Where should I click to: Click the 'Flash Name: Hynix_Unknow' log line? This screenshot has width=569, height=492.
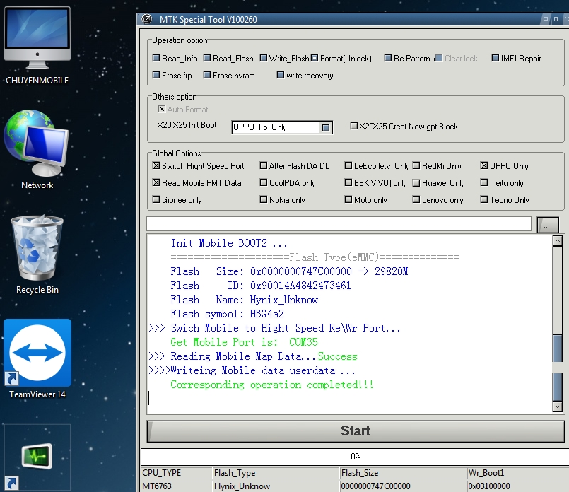pyautogui.click(x=244, y=300)
